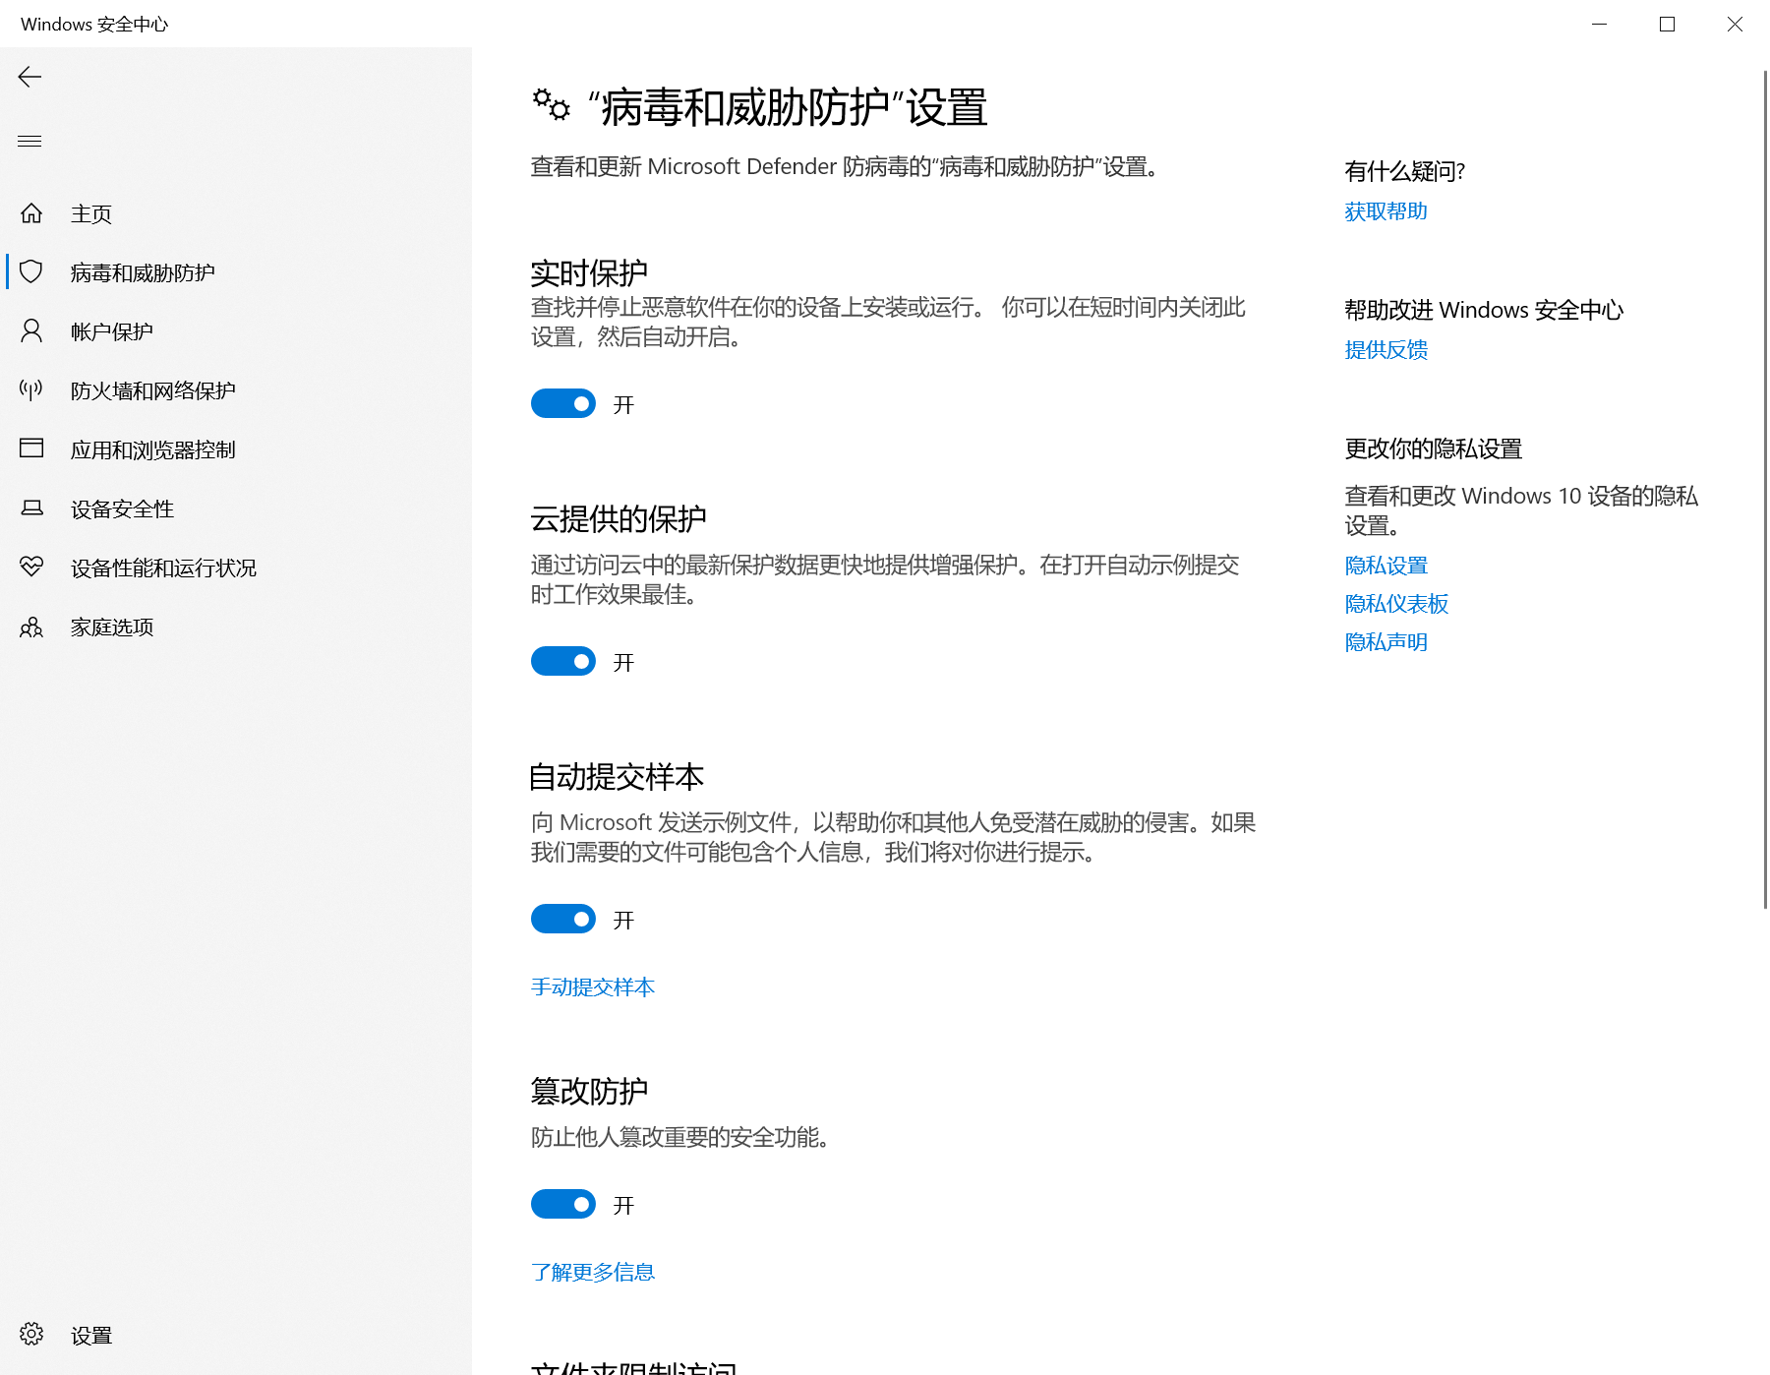Open 防火墙和网络保护 section
This screenshot has width=1770, height=1375.
(x=236, y=390)
